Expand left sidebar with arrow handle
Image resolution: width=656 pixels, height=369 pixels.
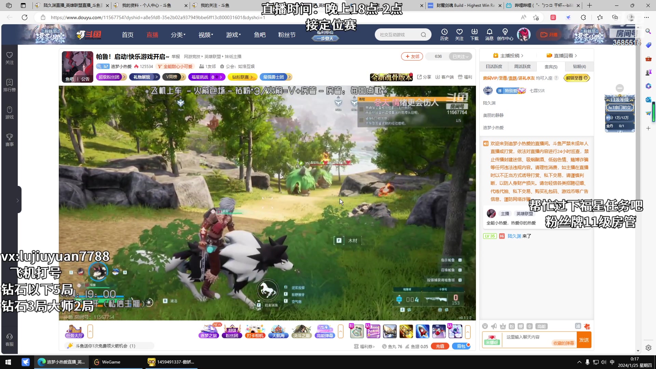[x=18, y=200]
